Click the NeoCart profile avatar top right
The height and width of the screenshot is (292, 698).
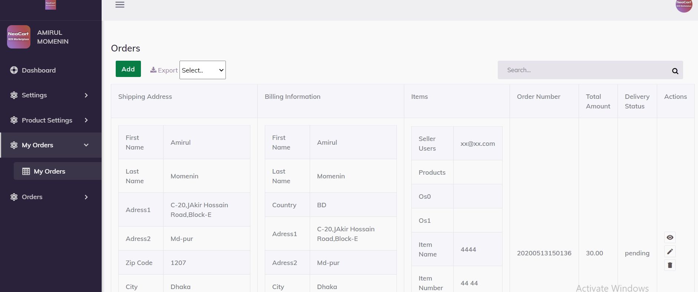tap(684, 6)
